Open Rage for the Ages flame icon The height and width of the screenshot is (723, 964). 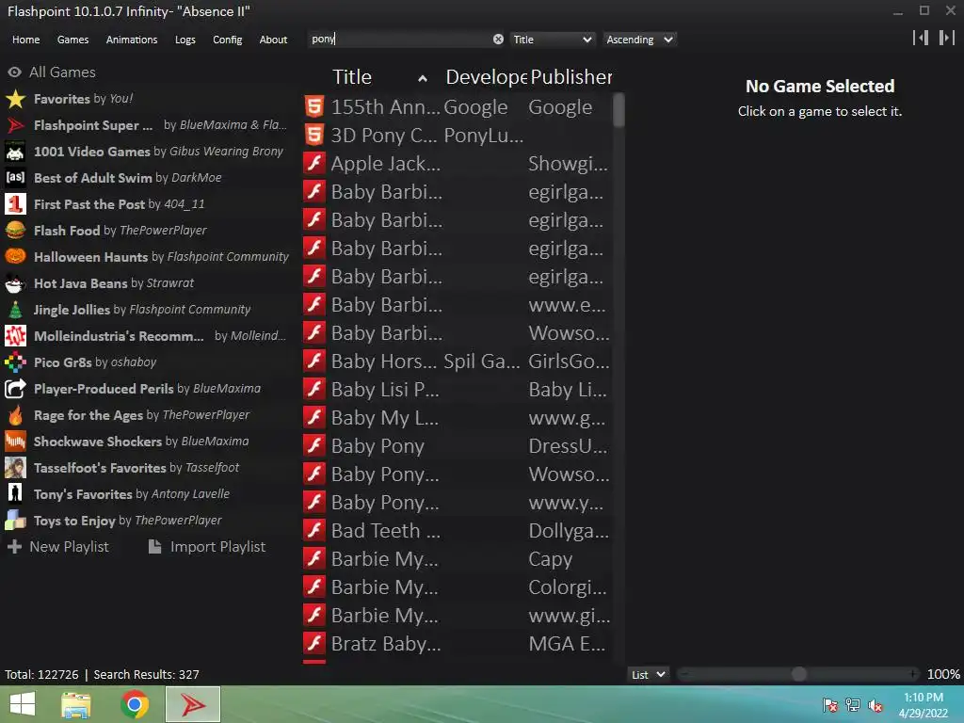coord(15,415)
